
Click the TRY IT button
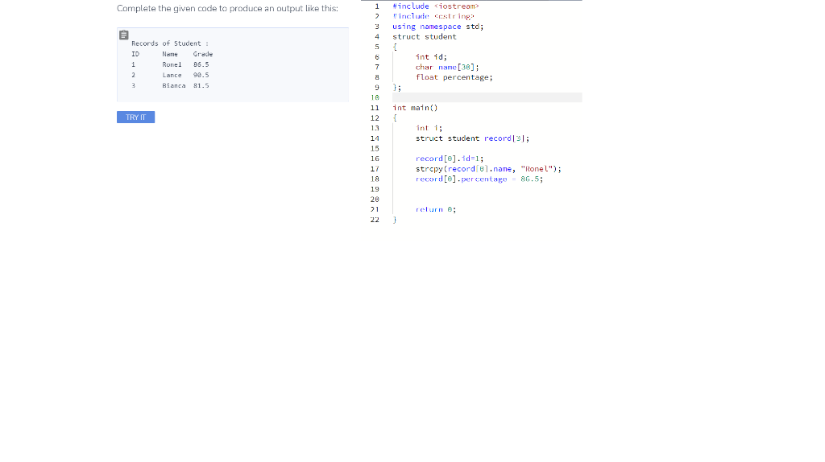coord(135,118)
